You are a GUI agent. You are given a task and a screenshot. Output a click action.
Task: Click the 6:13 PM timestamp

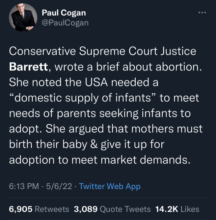(x=24, y=186)
